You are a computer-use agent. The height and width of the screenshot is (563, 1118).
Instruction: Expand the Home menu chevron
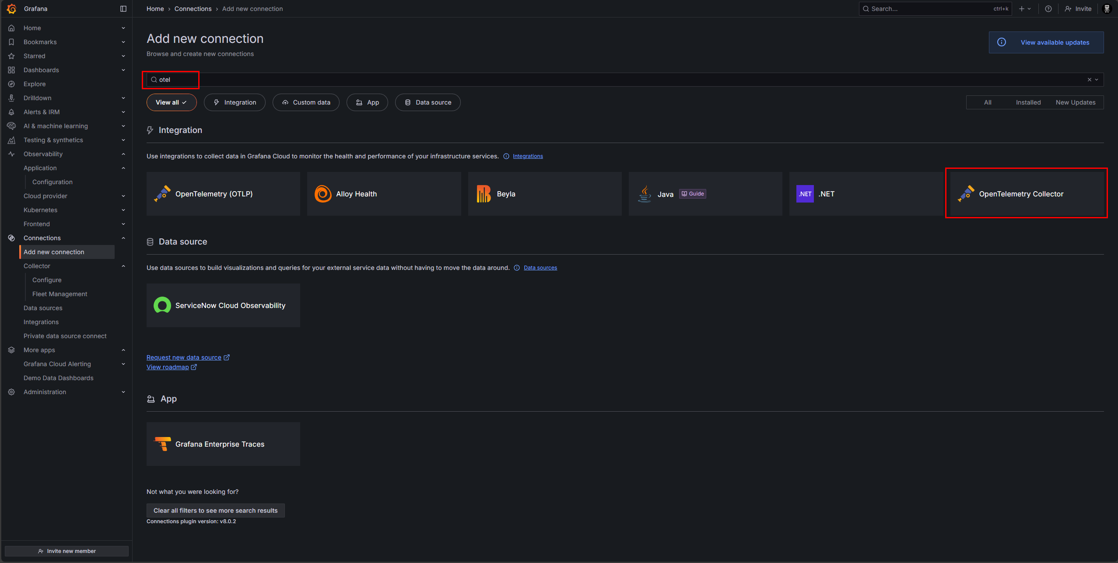123,28
